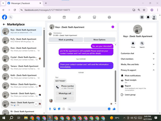Image resolution: width=161 pixels, height=121 pixels.
Task: Open the Keys - 2beds 1bath Apartment chat
Action: click(x=22, y=31)
